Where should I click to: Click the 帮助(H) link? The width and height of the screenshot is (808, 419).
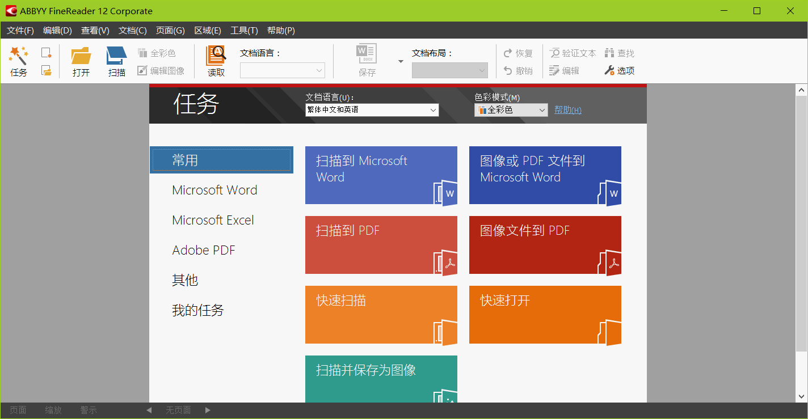pos(567,110)
